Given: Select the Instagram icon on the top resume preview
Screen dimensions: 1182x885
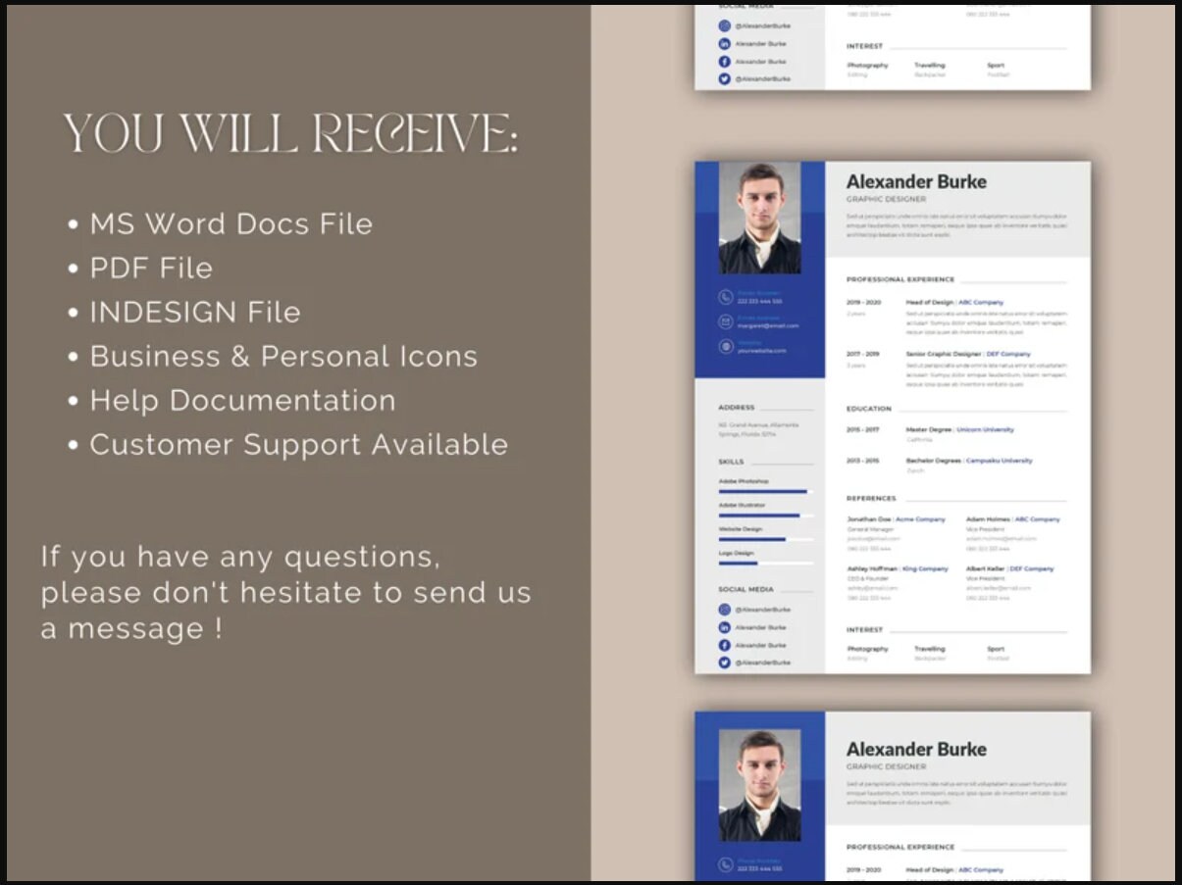Looking at the screenshot, I should [724, 25].
